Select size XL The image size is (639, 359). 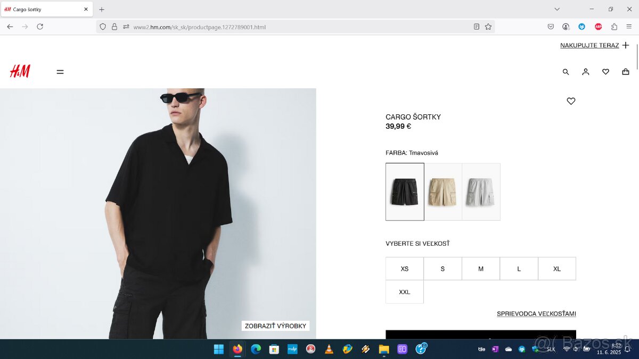[557, 269]
